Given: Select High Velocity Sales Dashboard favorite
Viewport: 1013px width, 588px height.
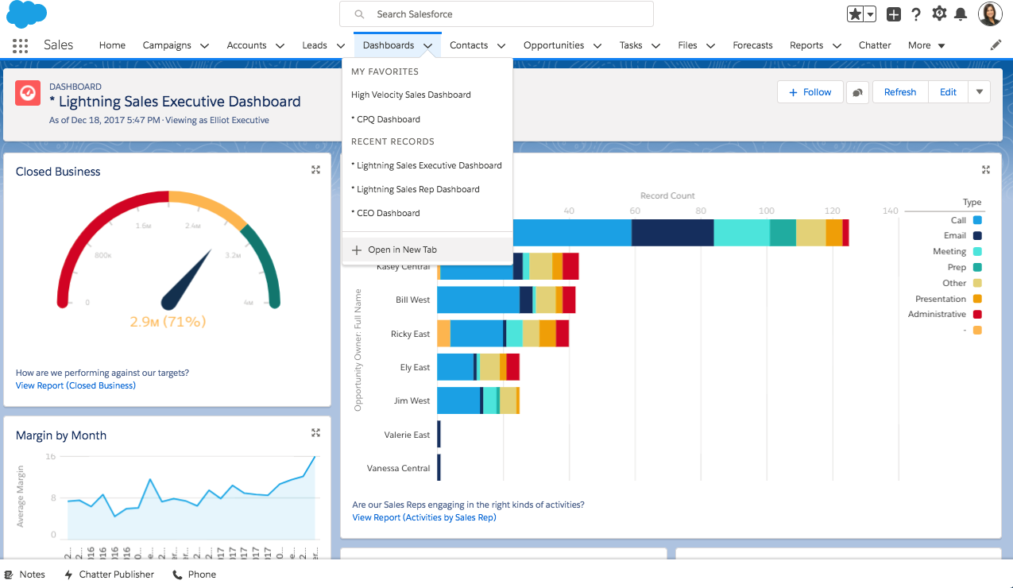Looking at the screenshot, I should tap(411, 95).
